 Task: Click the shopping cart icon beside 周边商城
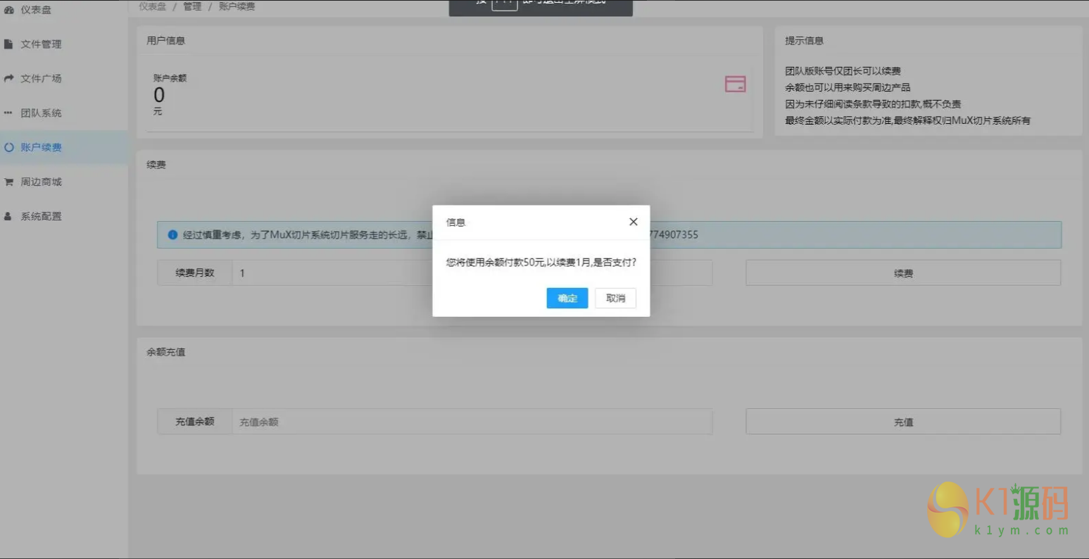click(x=8, y=182)
